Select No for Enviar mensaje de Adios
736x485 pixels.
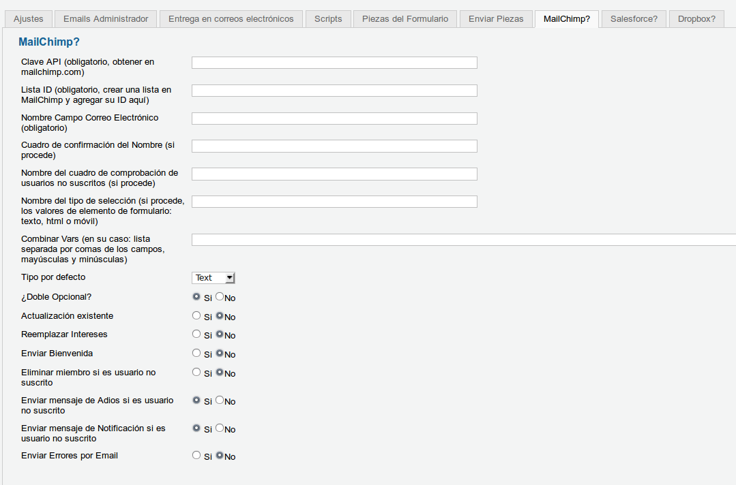pyautogui.click(x=219, y=400)
